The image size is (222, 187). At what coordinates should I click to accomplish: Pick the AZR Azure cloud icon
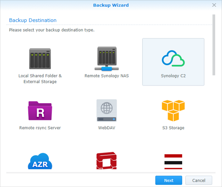click(40, 161)
